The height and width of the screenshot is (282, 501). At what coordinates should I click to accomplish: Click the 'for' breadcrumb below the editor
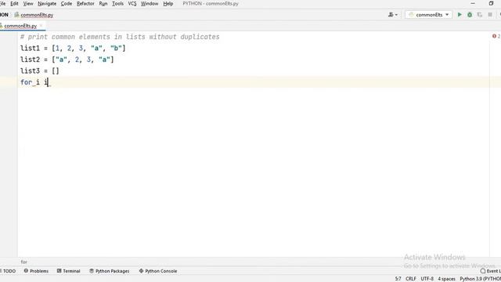[x=24, y=262]
